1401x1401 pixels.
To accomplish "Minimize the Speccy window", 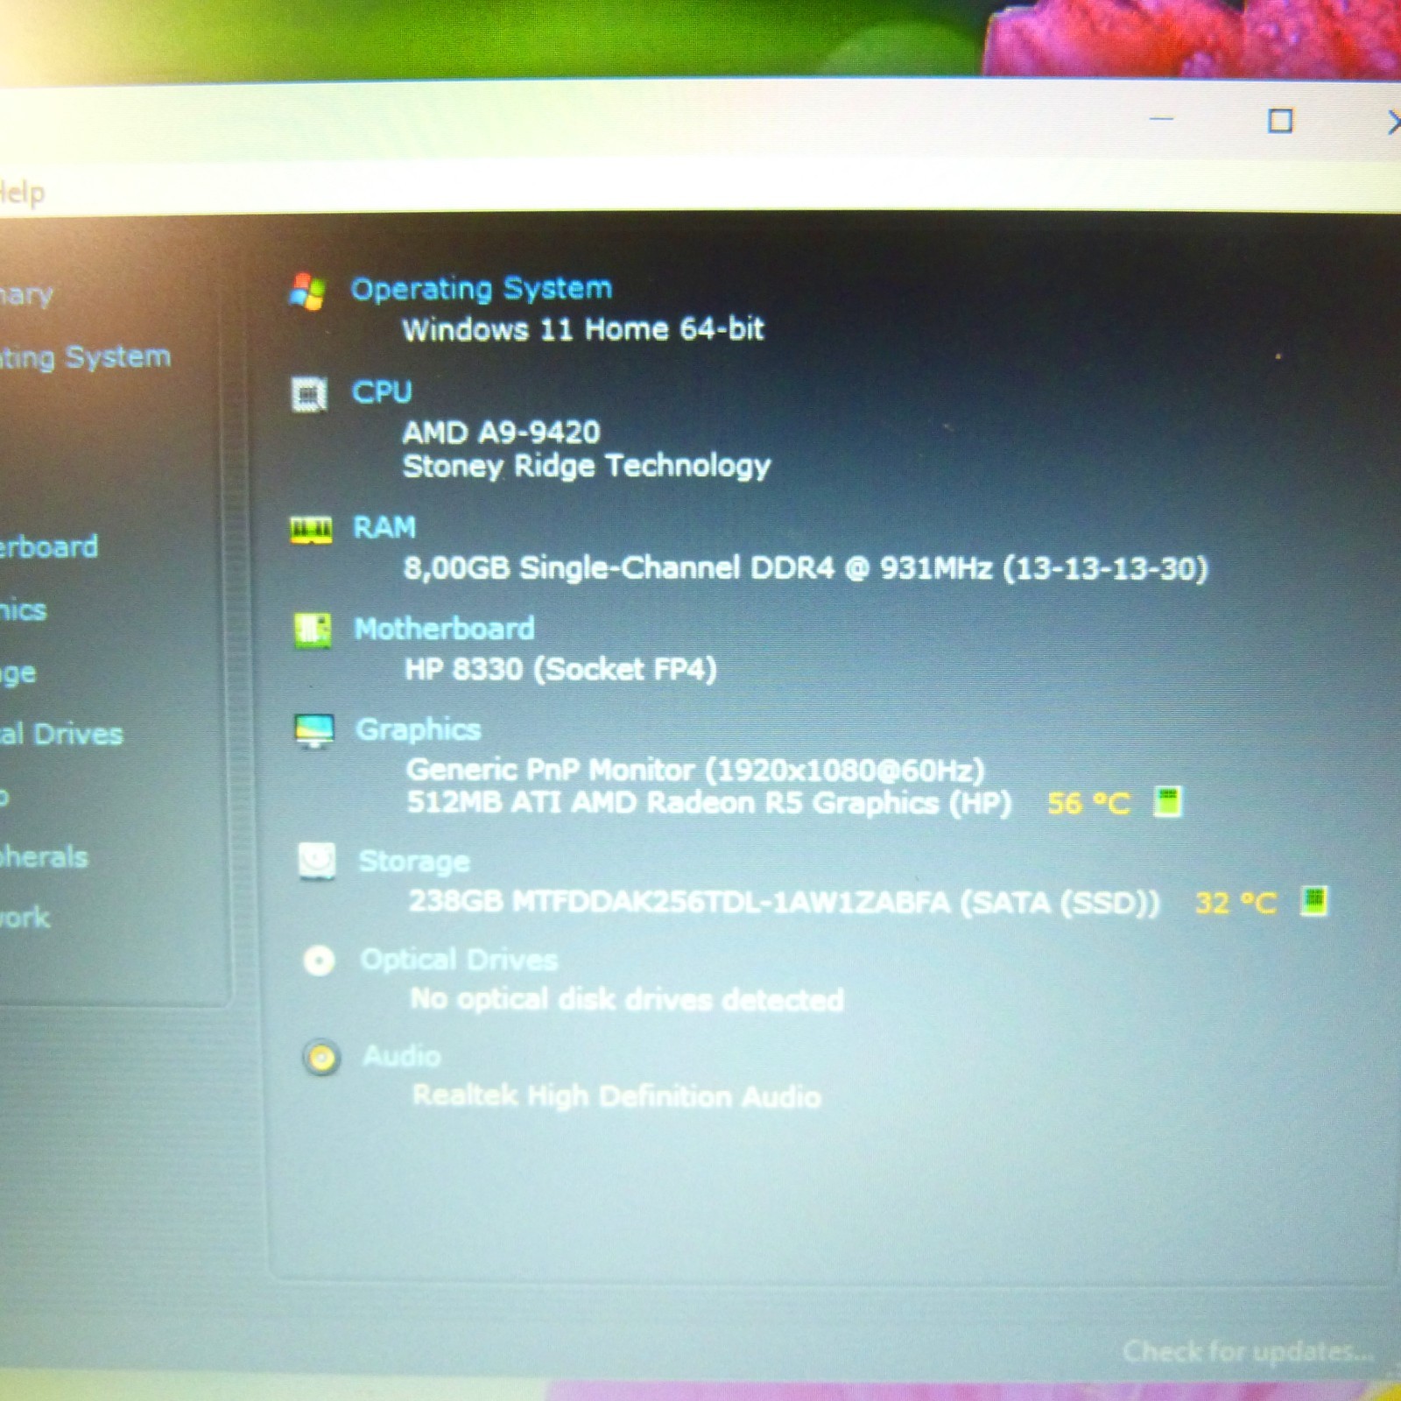I will 1161,119.
